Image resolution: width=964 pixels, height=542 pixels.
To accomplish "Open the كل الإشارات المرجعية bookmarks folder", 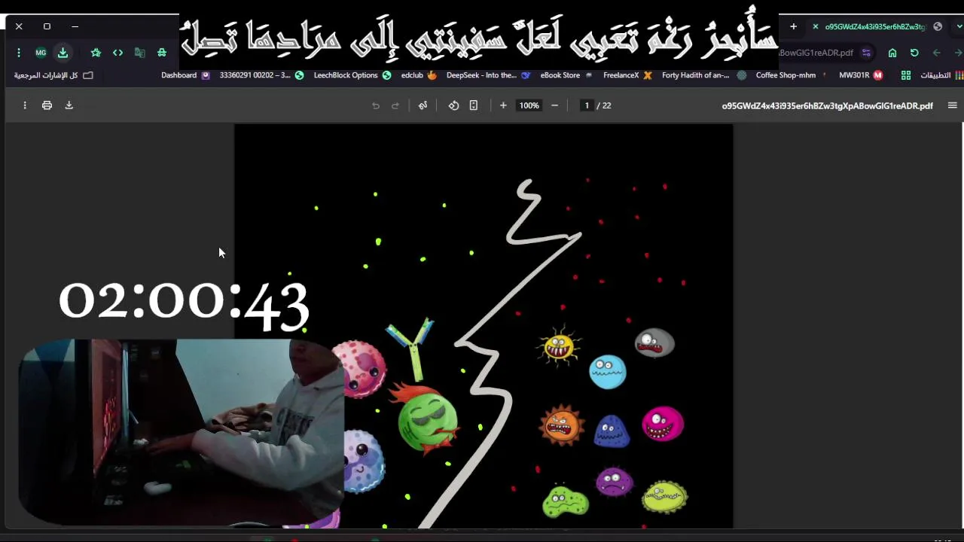I will [x=53, y=75].
